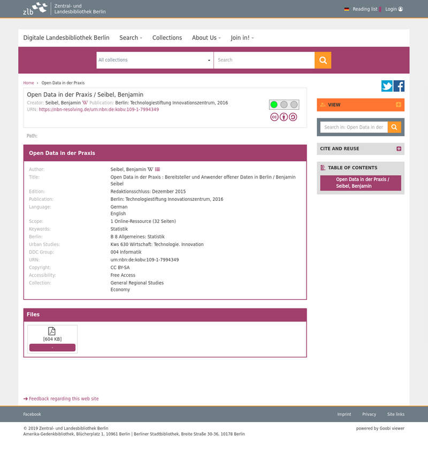Open Wikipedia icon beside Creator Seibel, Benjamin
The image size is (428, 451).
pyautogui.click(x=85, y=103)
